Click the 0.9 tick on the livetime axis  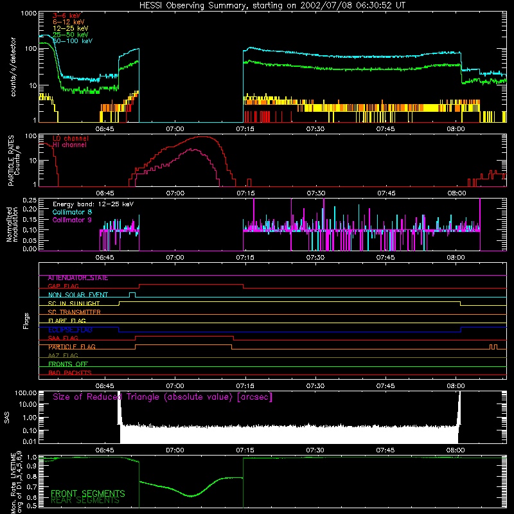tap(31, 466)
